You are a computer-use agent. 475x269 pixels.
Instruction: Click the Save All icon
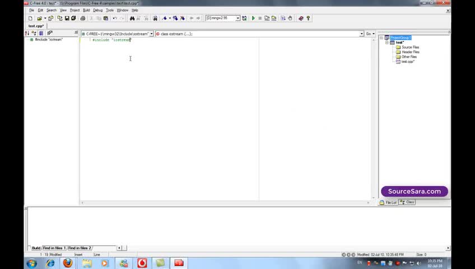click(x=73, y=18)
